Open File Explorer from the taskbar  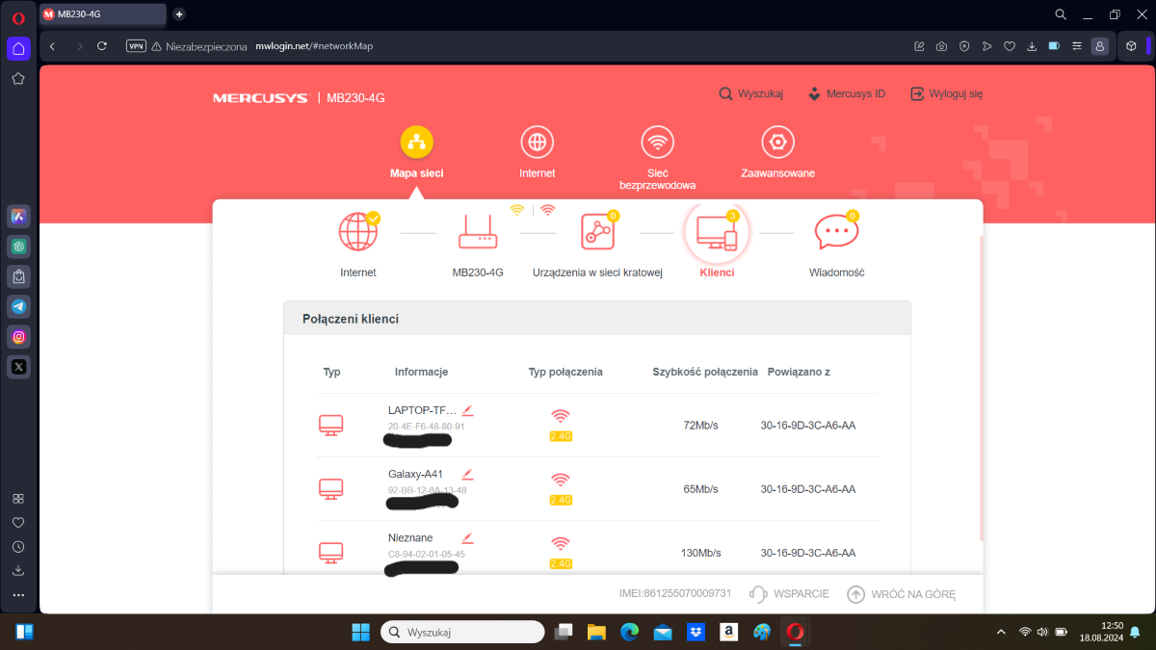[x=596, y=632]
